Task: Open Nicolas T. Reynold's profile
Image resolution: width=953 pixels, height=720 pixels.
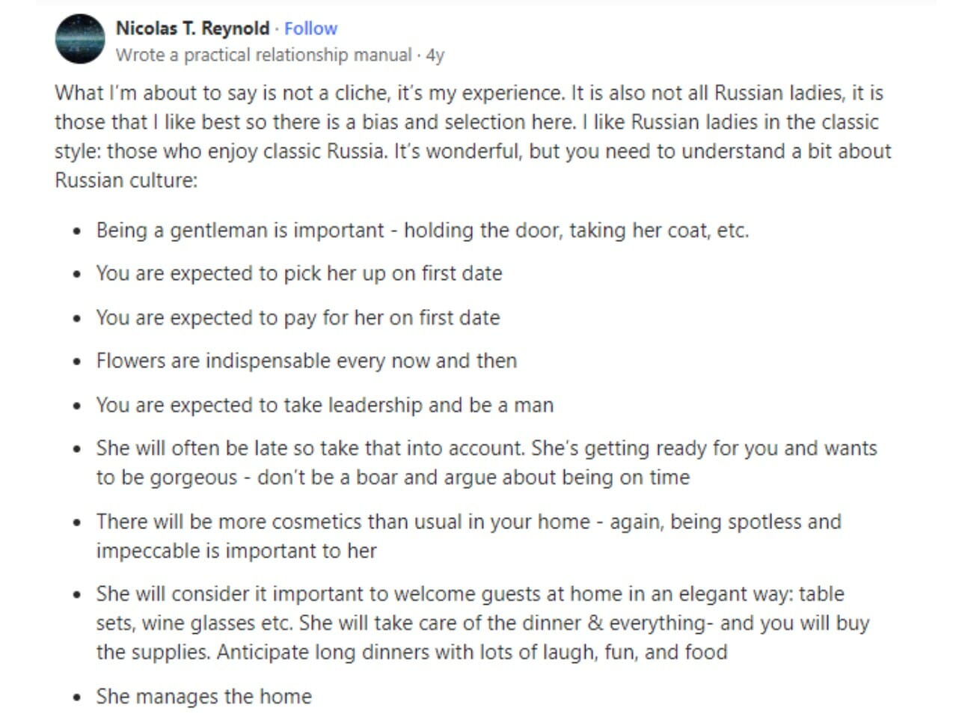Action: [192, 28]
